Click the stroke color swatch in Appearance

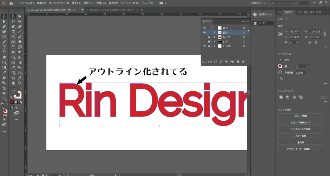click(x=280, y=66)
